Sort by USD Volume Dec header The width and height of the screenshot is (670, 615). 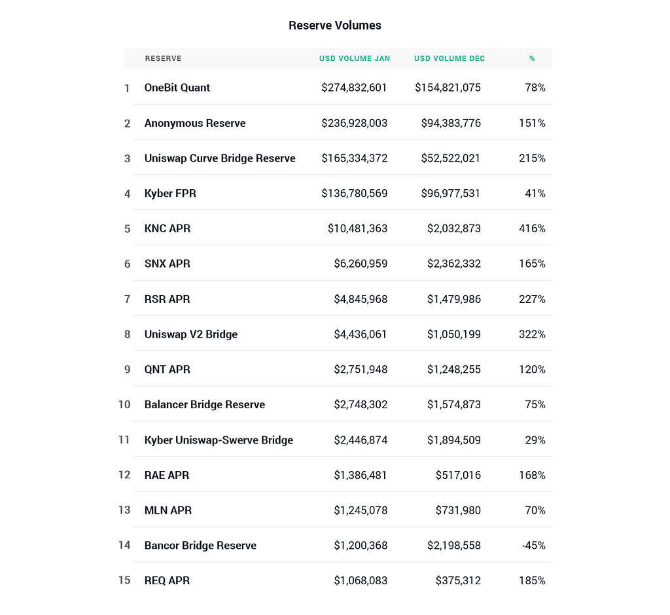pos(450,58)
